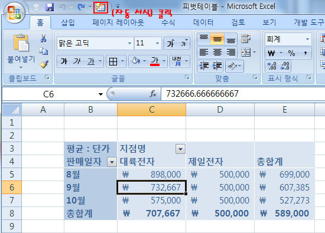The height and width of the screenshot is (233, 325).
Task: Switch to the 보기 tab
Action: pyautogui.click(x=269, y=22)
